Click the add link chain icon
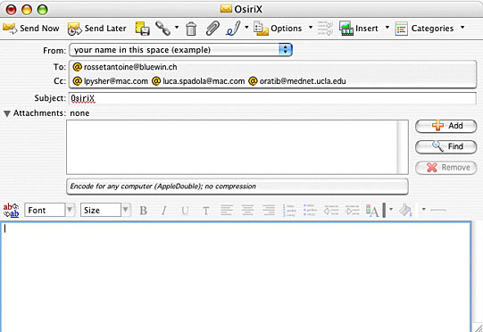Image resolution: width=483 pixels, height=332 pixels. point(163,29)
